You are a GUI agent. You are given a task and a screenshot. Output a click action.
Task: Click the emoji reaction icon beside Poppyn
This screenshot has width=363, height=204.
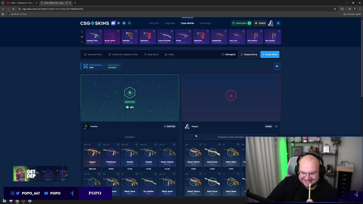pyautogui.click(x=276, y=126)
